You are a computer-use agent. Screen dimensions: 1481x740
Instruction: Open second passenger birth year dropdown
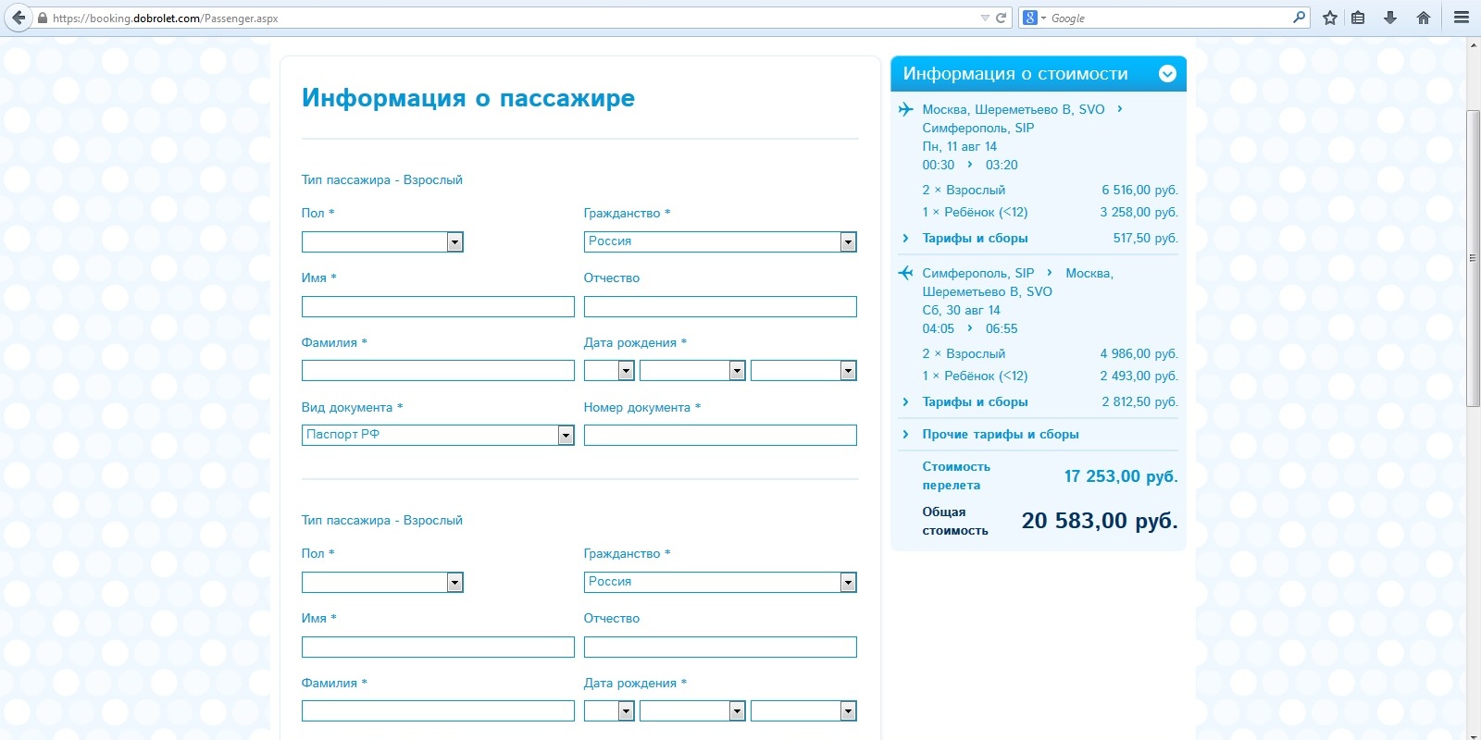803,710
